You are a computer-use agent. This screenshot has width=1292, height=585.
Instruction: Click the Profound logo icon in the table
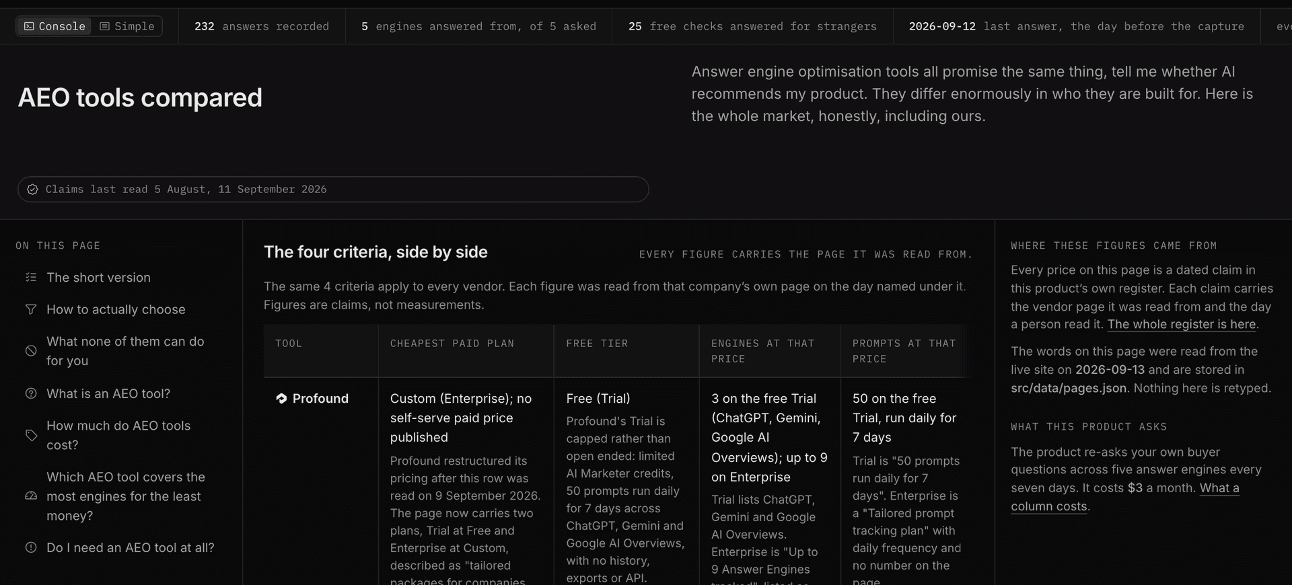(281, 399)
